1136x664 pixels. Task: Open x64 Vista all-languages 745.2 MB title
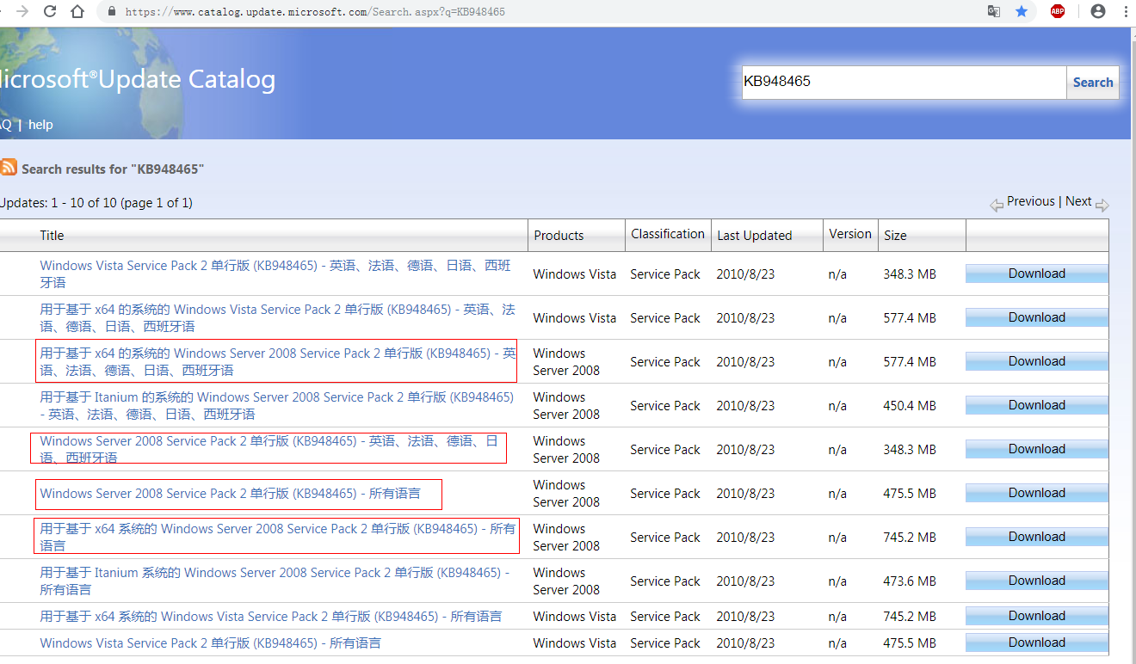tap(271, 616)
